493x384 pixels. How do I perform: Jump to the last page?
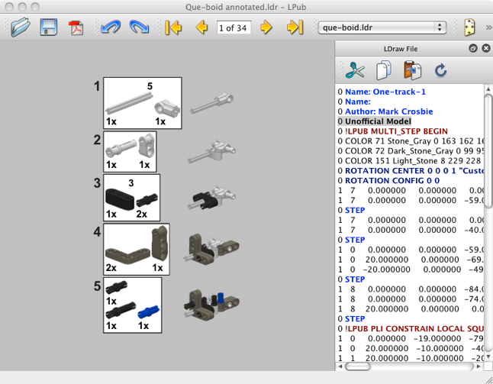pos(294,28)
